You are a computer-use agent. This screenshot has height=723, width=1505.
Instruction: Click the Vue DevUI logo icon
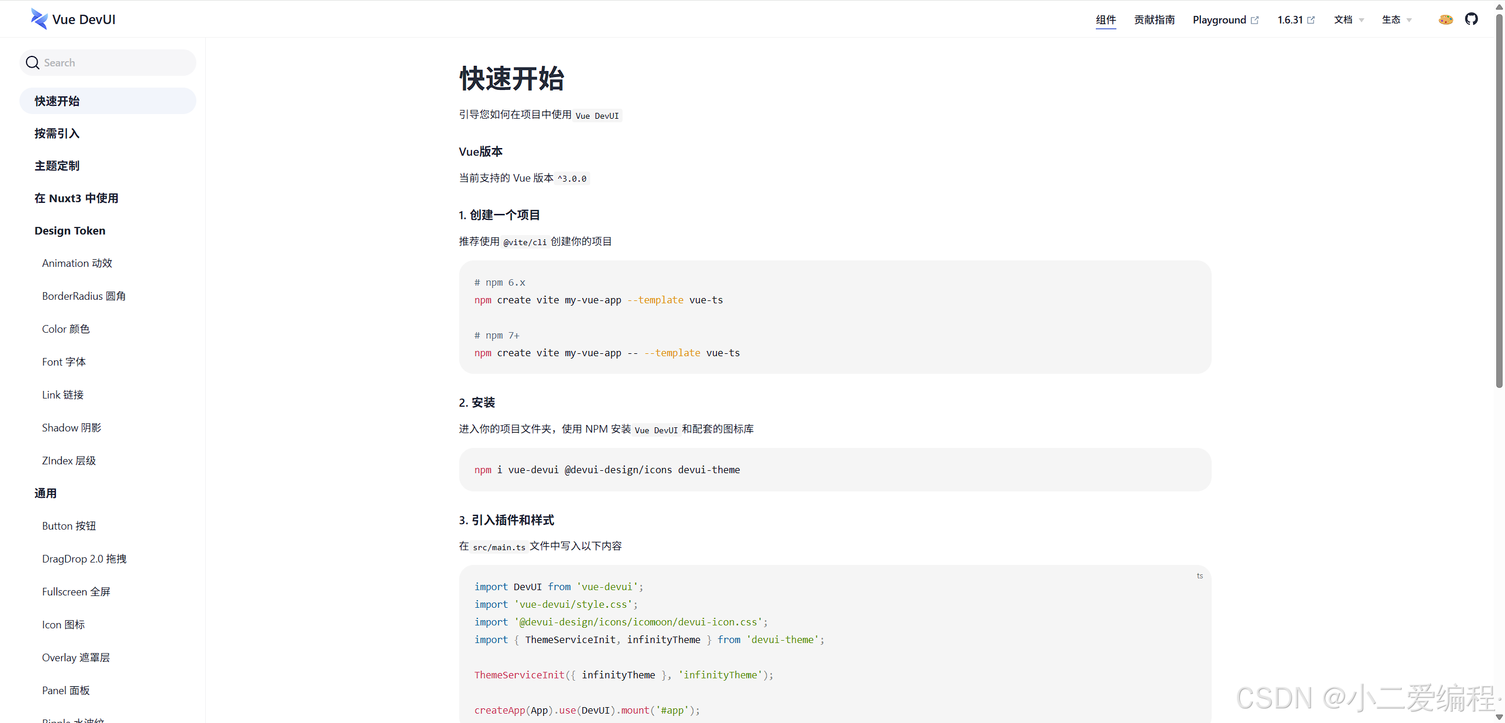39,19
